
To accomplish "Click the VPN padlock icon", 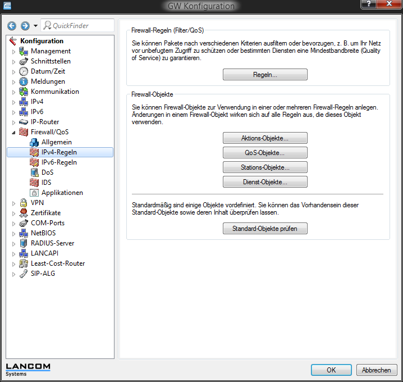I will 24,203.
